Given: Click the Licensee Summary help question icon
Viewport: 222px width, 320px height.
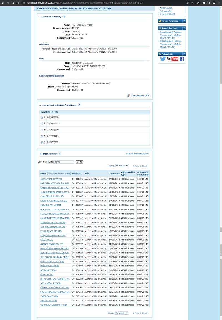Looking at the screenshot, I should pyautogui.click(x=64, y=17).
